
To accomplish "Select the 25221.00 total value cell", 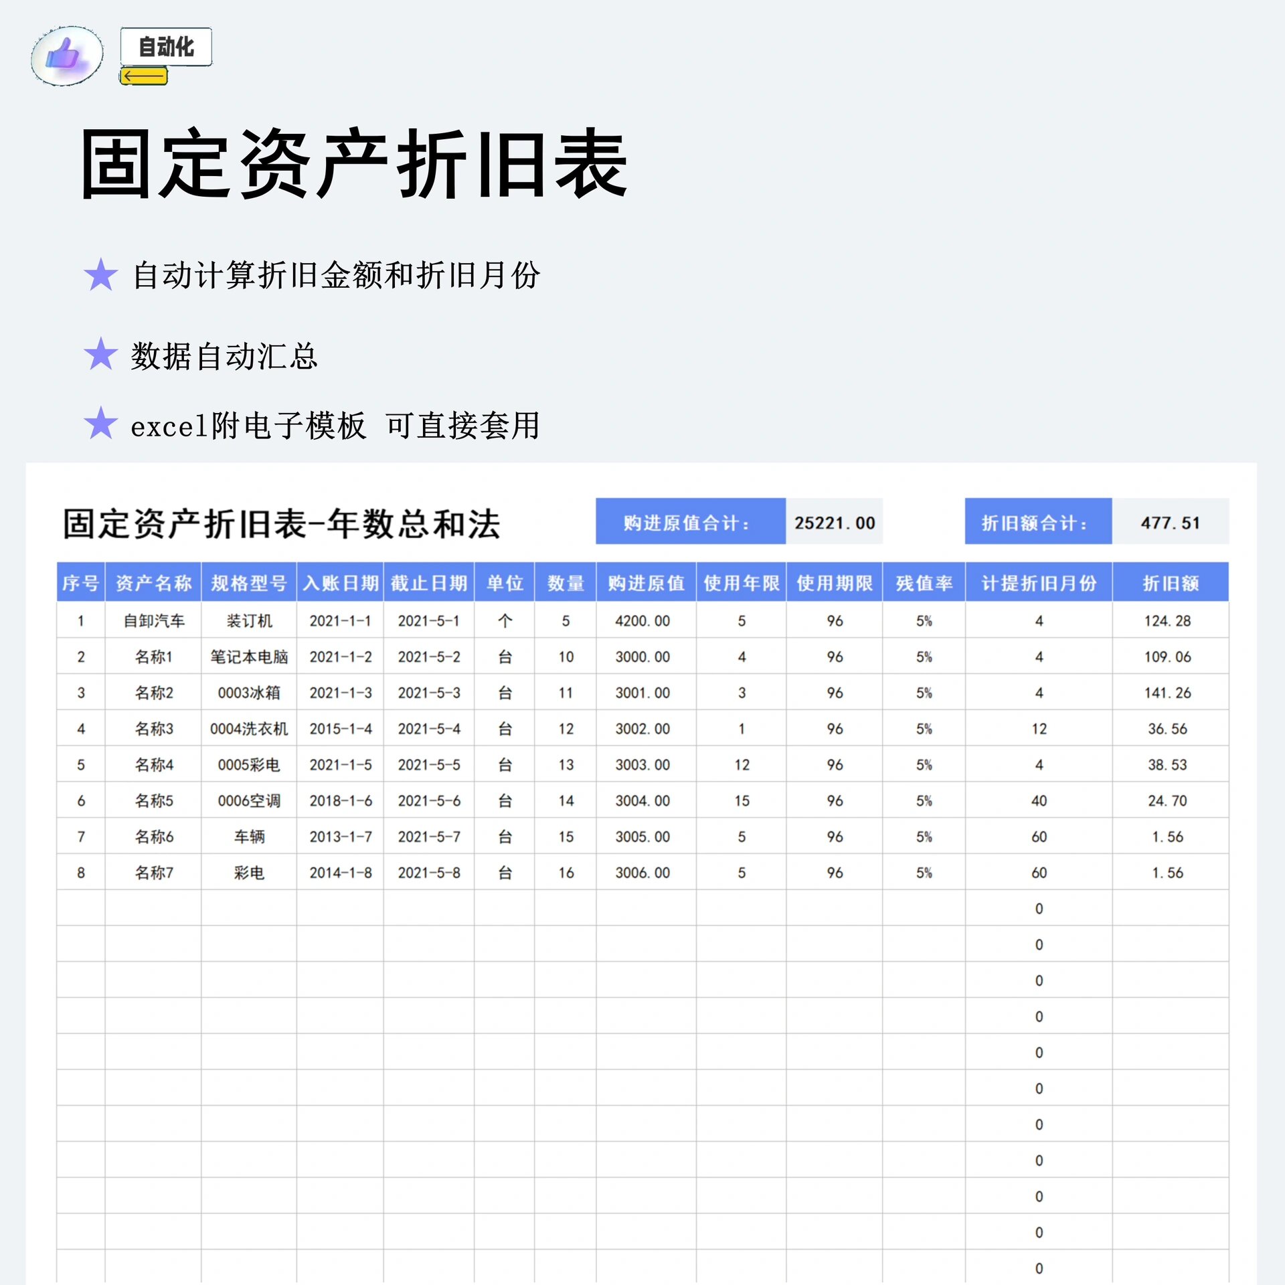I will click(835, 521).
